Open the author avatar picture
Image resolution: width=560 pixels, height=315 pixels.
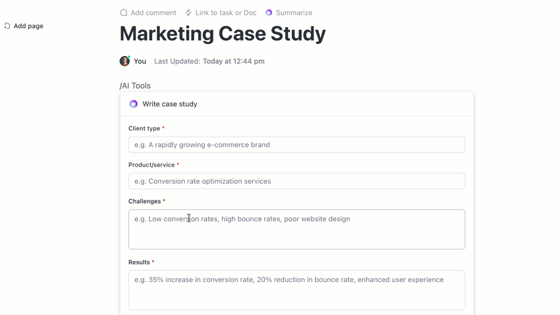pyautogui.click(x=125, y=61)
